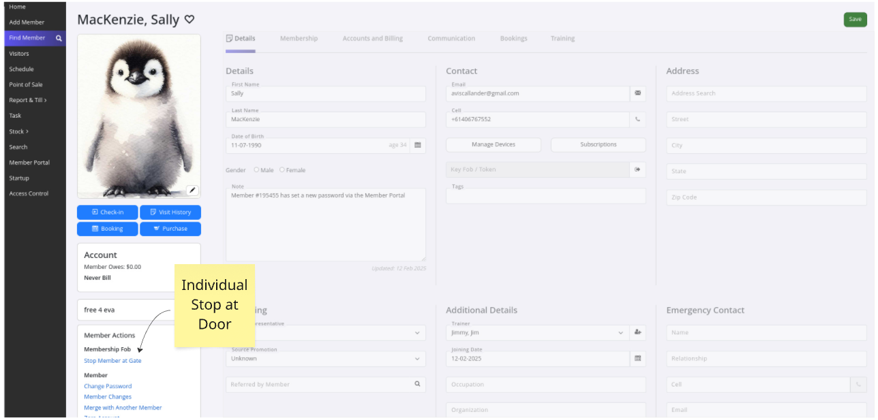Viewport: 878px width, 420px height.
Task: Click the Member Changes link
Action: tap(108, 397)
